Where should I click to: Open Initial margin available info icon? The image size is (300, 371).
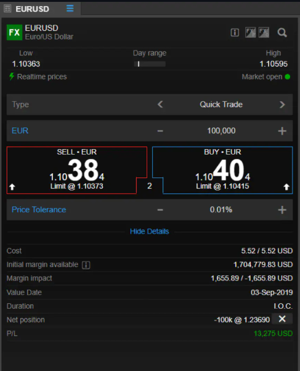tap(86, 265)
